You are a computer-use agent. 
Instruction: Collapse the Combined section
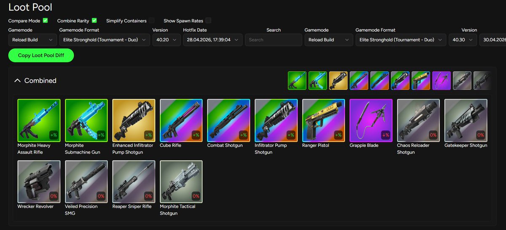[x=17, y=80]
